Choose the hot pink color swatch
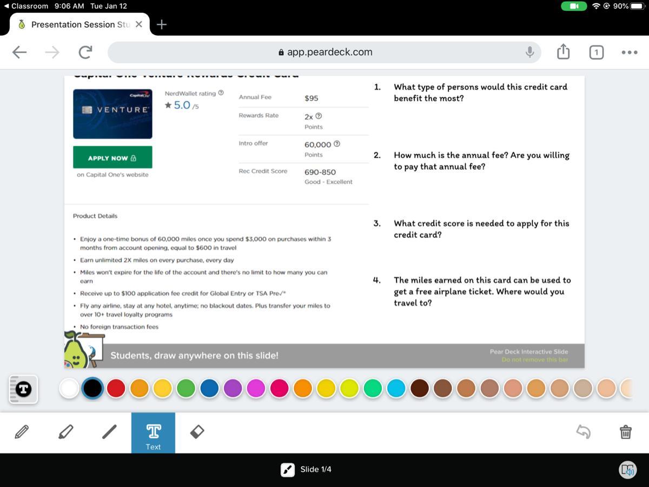The width and height of the screenshot is (649, 487). click(279, 389)
